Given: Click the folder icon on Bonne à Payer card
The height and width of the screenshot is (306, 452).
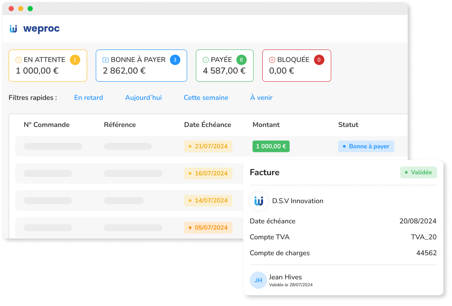Looking at the screenshot, I should point(106,60).
